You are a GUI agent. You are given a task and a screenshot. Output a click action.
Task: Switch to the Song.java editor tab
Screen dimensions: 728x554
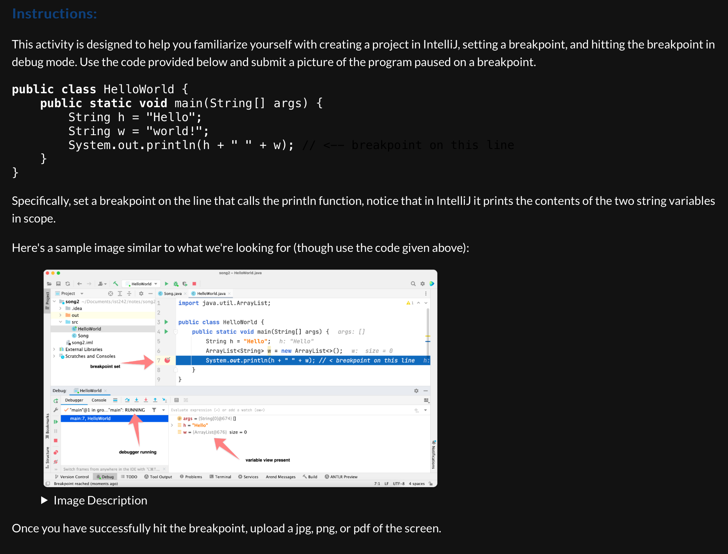[x=172, y=293]
